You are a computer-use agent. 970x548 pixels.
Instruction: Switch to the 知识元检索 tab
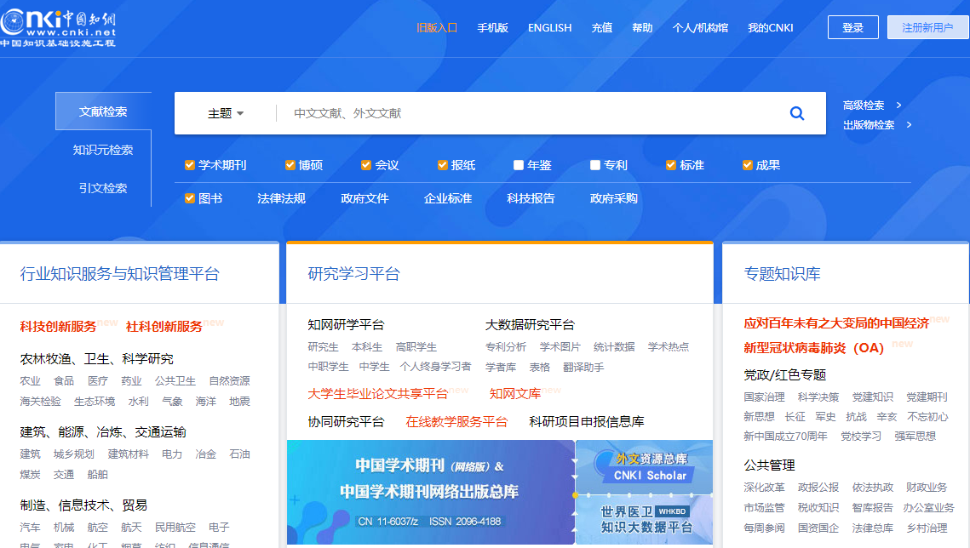[x=102, y=149]
